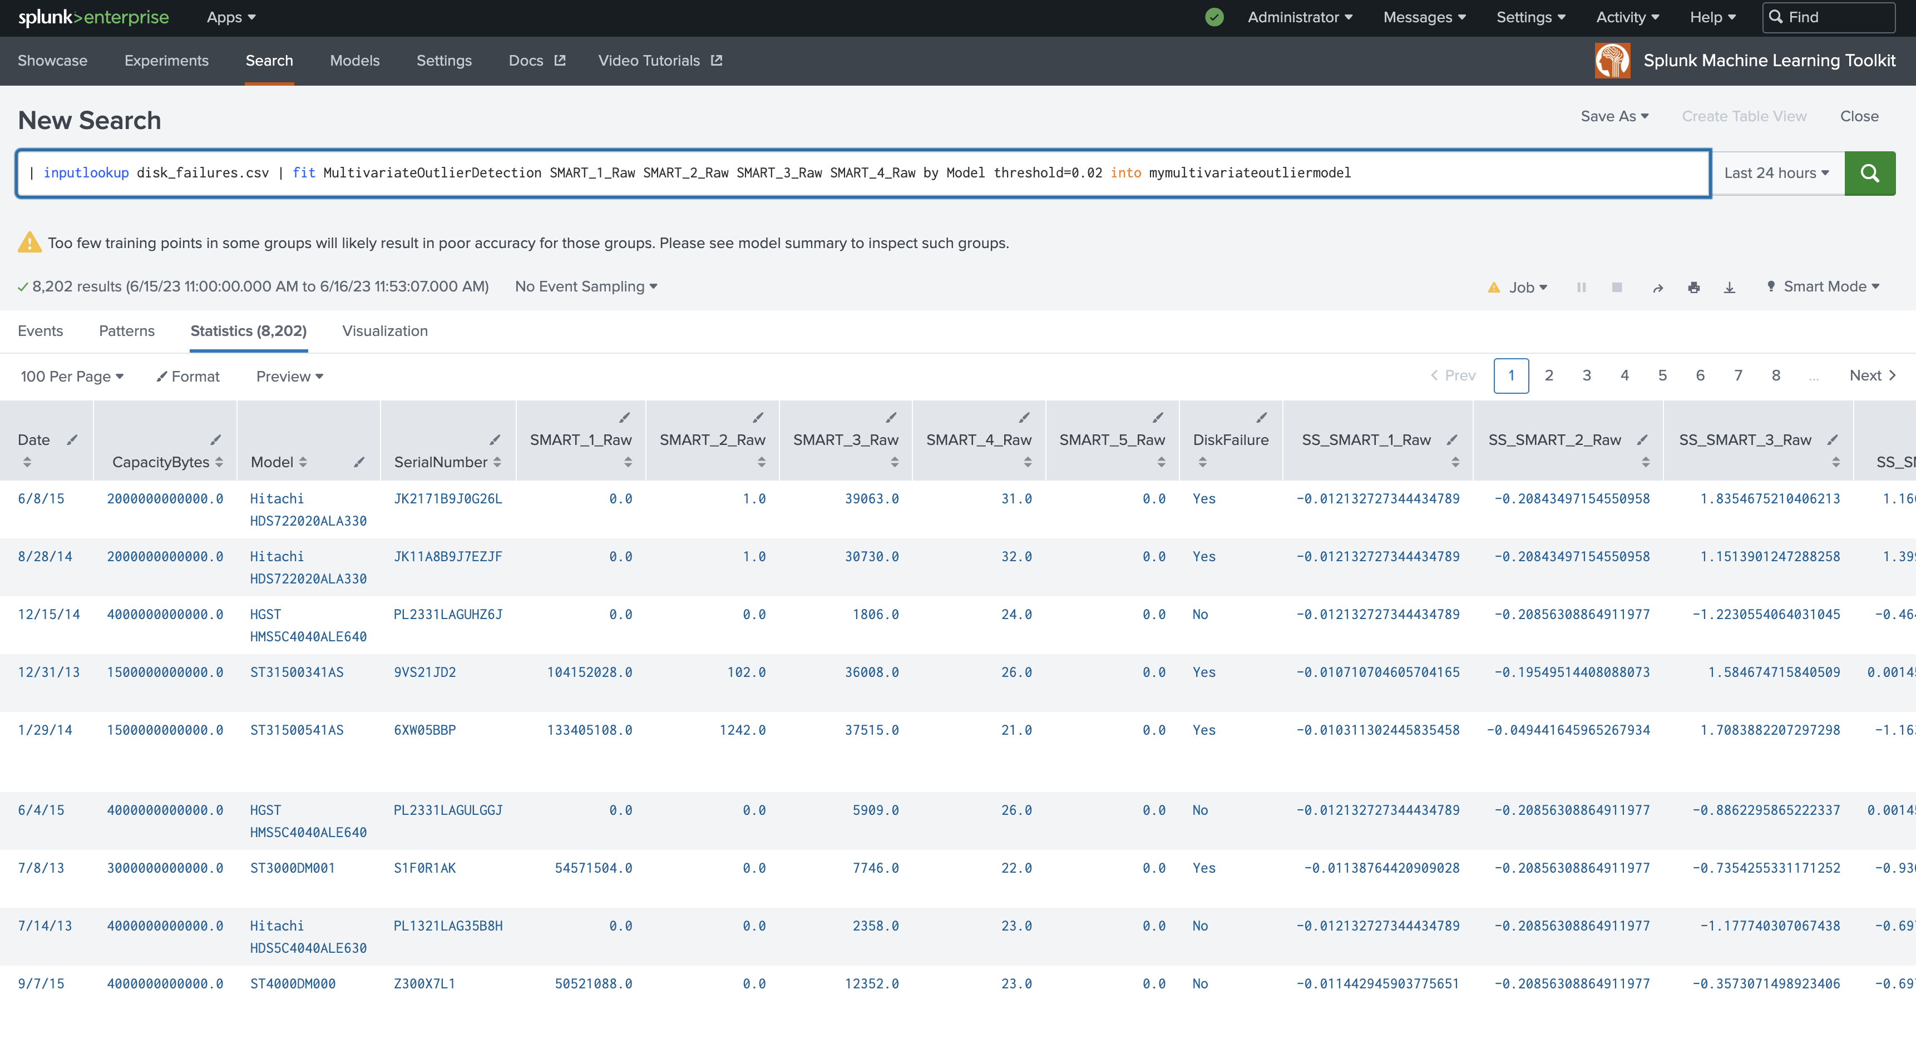Change 100 Per Page setting
The height and width of the screenshot is (1039, 1916).
tap(72, 377)
